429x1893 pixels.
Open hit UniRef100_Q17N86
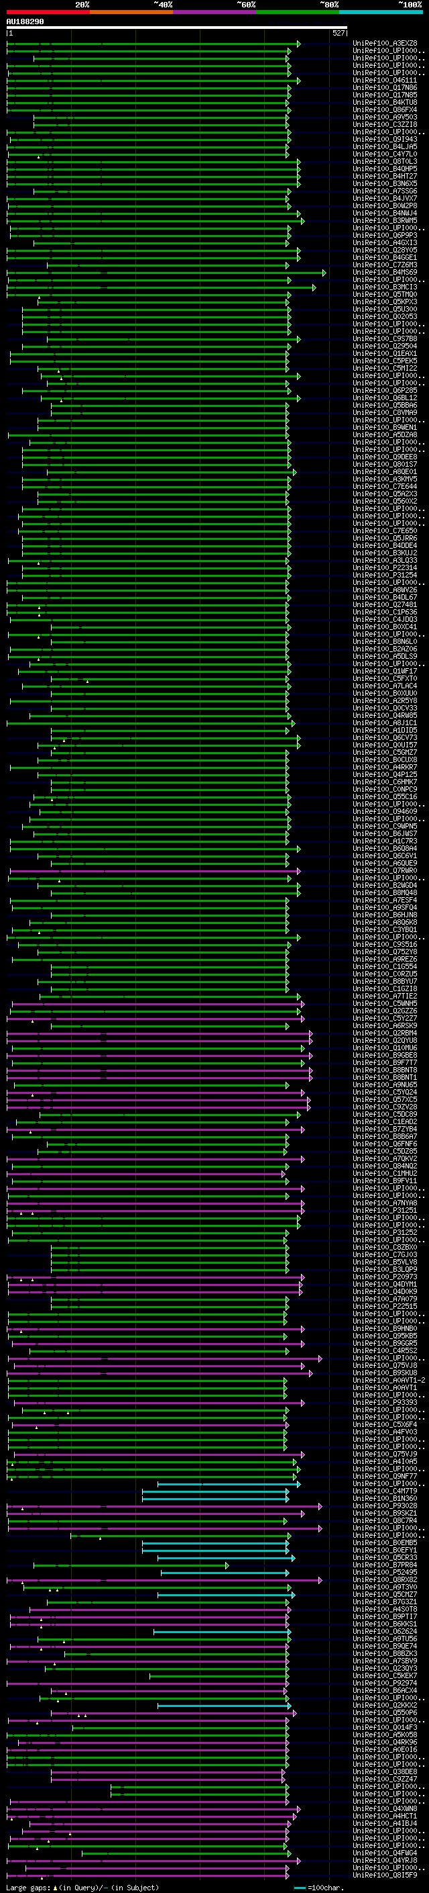tap(385, 87)
